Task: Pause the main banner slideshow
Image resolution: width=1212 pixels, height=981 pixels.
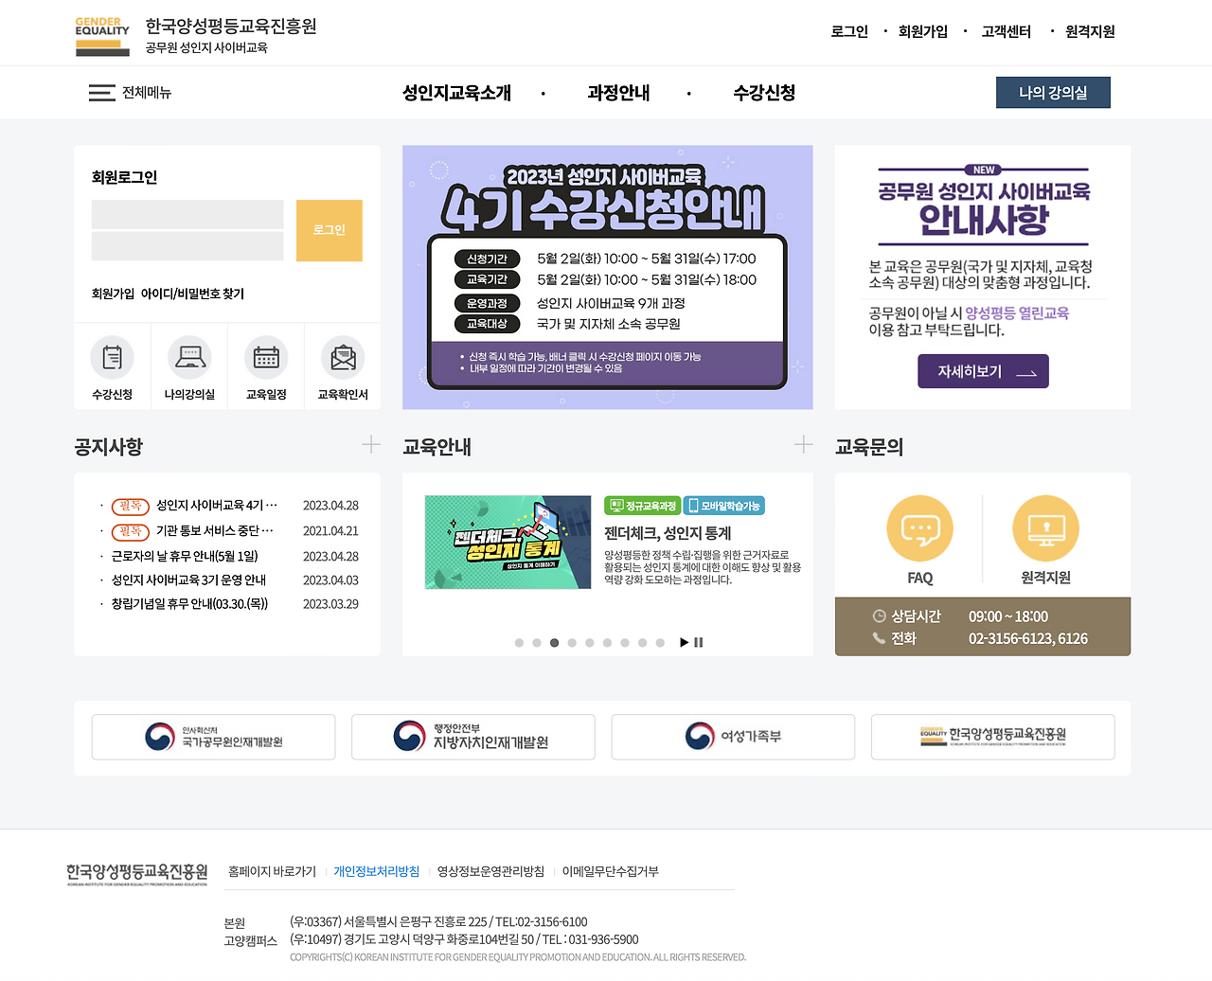Action: 698,642
